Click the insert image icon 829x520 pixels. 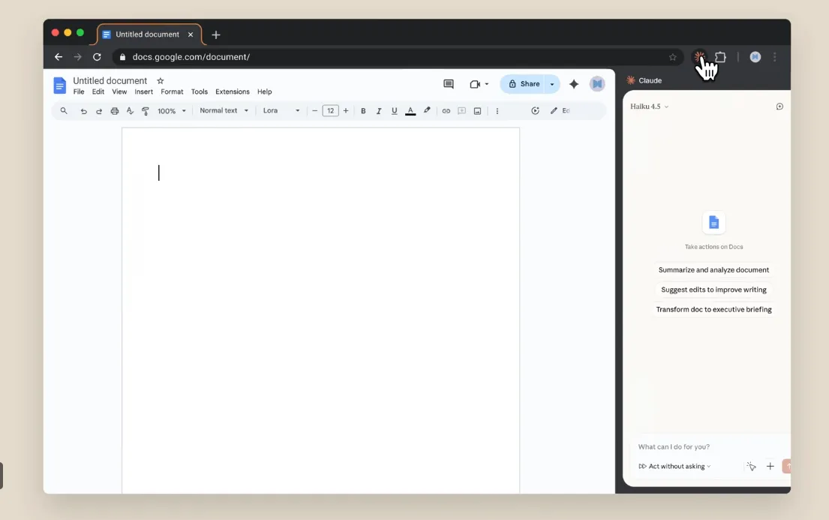[477, 111]
